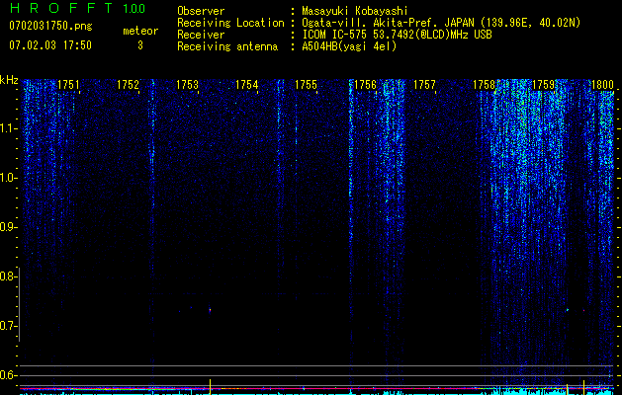Viewport: 622px width, 395px height.
Task: Click the red meteor echo dot before 1800
Action: click(583, 310)
